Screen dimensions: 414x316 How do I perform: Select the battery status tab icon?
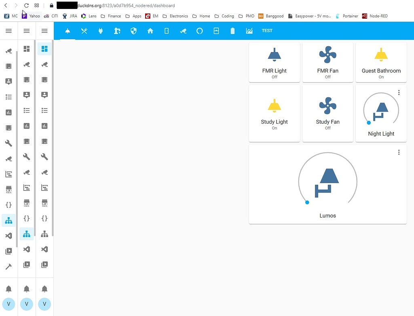pos(233,30)
